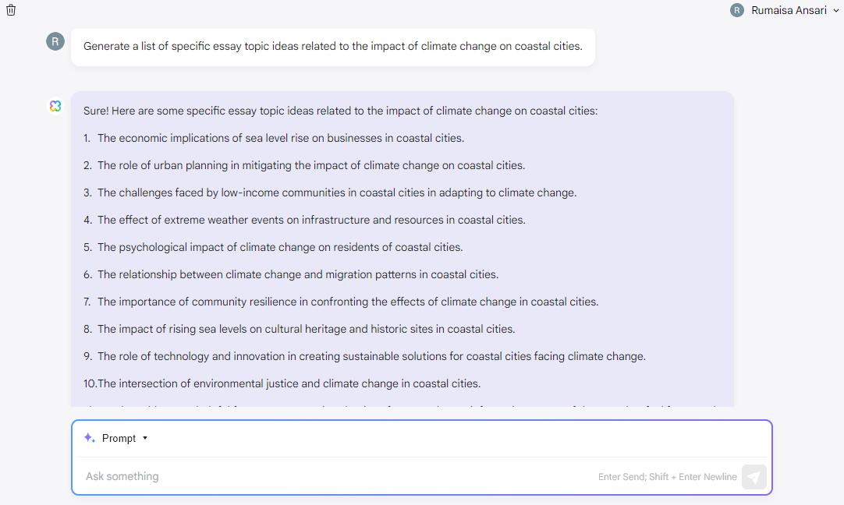Click topic 4 on extreme weather events

[310, 220]
